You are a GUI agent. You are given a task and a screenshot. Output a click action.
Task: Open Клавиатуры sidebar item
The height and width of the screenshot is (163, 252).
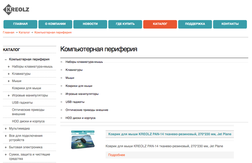[21, 74]
